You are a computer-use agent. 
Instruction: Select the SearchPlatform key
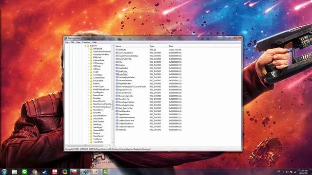(99, 116)
